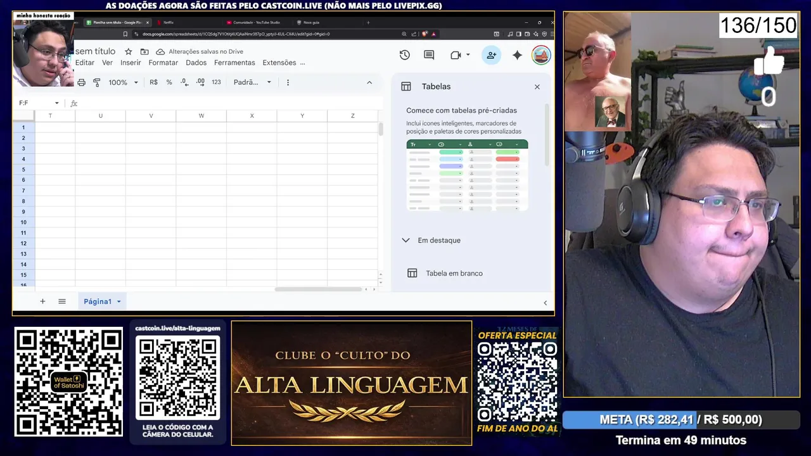Image resolution: width=811 pixels, height=456 pixels.
Task: Click the browser zoom magnifier icon
Action: point(404,34)
